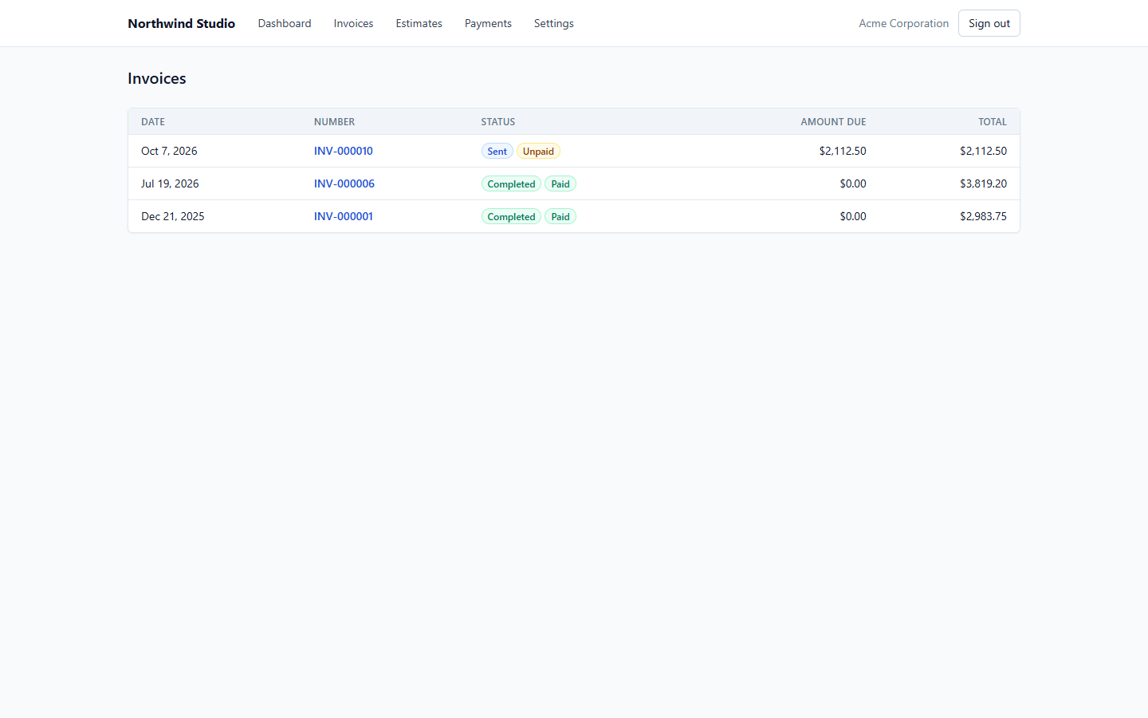1148x718 pixels.
Task: Click the Completed badge for INV-000001
Action: (511, 216)
